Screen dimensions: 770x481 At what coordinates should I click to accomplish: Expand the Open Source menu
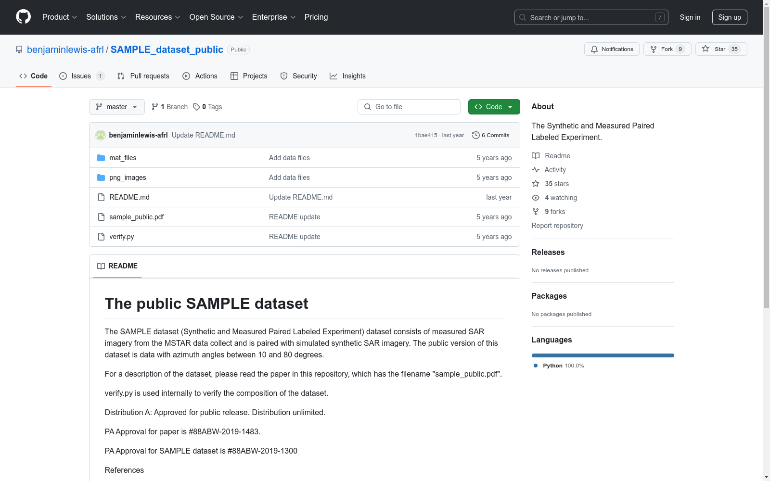(217, 17)
